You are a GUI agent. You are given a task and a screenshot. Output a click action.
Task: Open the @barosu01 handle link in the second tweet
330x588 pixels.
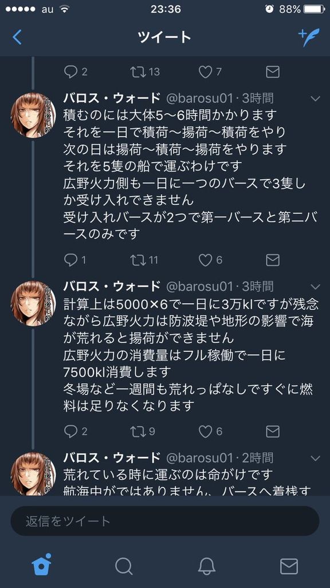(x=199, y=287)
